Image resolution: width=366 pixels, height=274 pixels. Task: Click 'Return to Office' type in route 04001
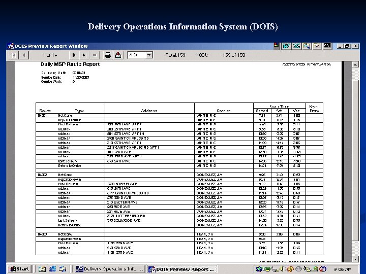[69, 166]
